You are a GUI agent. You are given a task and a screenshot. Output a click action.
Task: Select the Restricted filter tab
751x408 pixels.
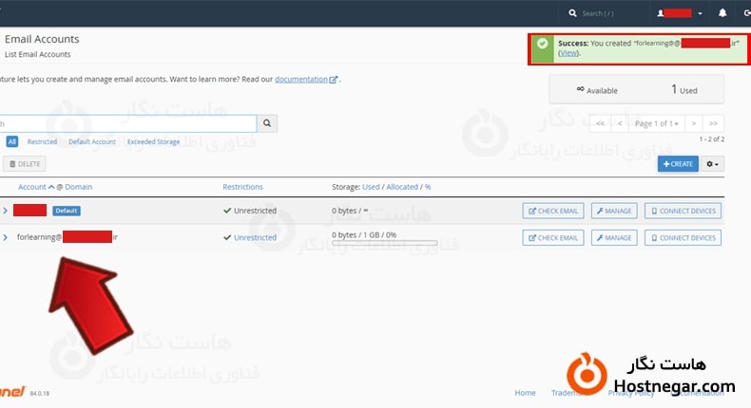42,141
